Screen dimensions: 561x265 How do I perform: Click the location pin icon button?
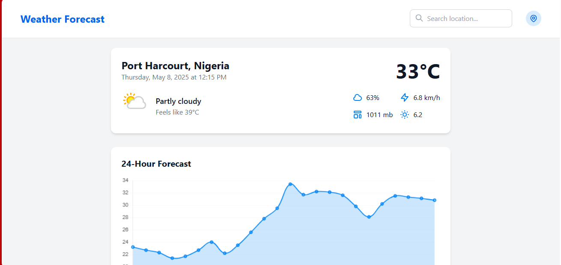(x=533, y=18)
